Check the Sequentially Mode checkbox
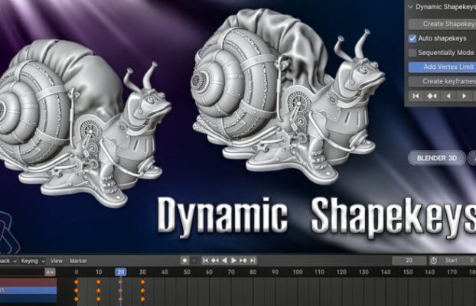The height and width of the screenshot is (306, 476). (412, 53)
